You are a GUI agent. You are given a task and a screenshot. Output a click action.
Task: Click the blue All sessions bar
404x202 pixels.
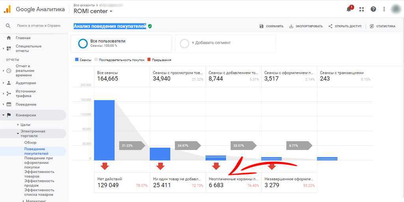click(104, 130)
